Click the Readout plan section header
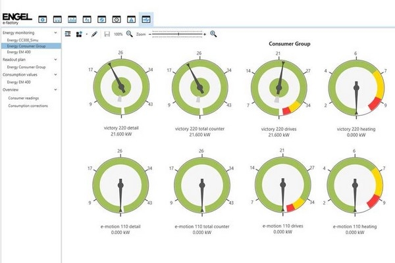 coord(14,60)
